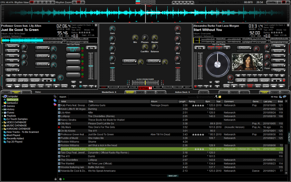This screenshot has height=182, width=291.
Task: Open the Echo effect dropdown
Action: 278,61
